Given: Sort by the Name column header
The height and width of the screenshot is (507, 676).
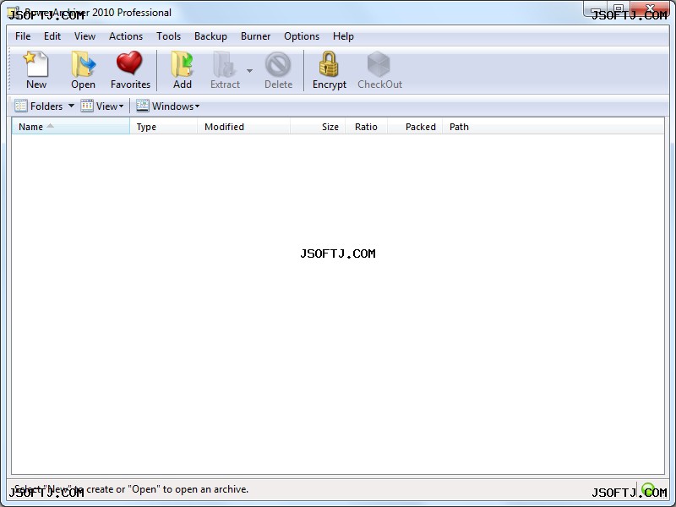Looking at the screenshot, I should click(71, 126).
